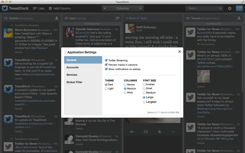Set font size to Large

(x=144, y=97)
